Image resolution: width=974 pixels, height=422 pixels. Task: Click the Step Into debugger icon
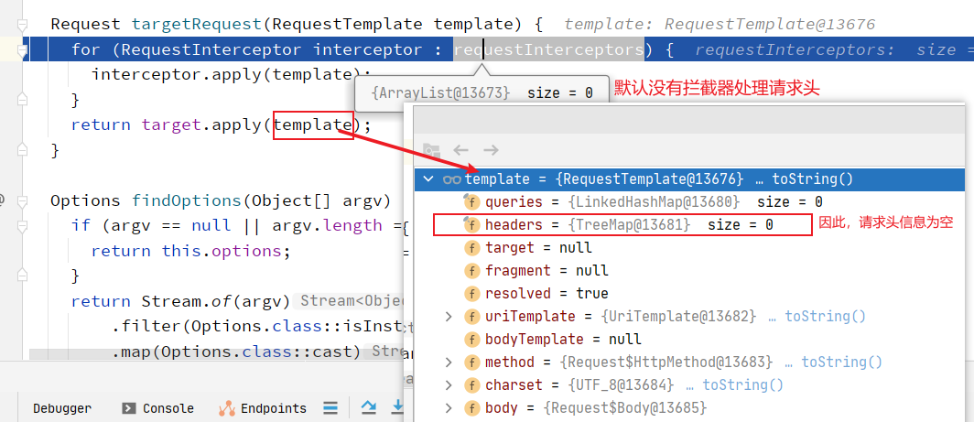pos(397,407)
